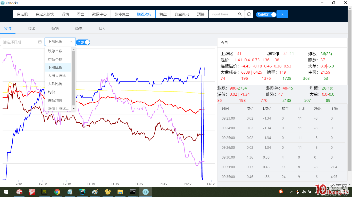The height and width of the screenshot is (197, 352).
Task: Open the command prompt from taskbar
Action: 133,192
